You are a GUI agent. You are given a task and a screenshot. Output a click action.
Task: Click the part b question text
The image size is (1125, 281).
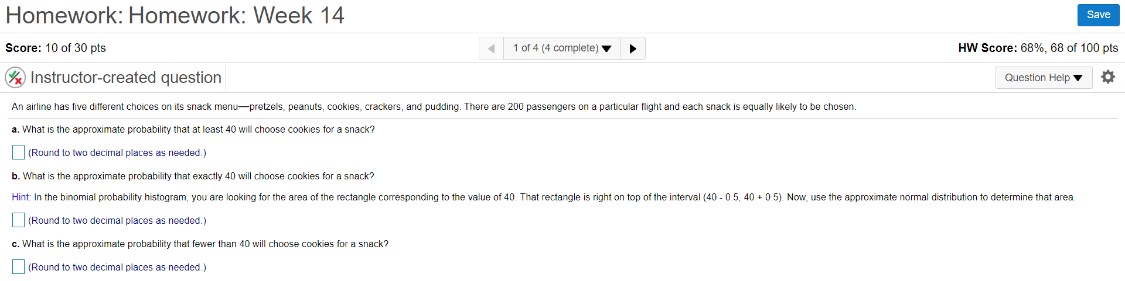193,176
